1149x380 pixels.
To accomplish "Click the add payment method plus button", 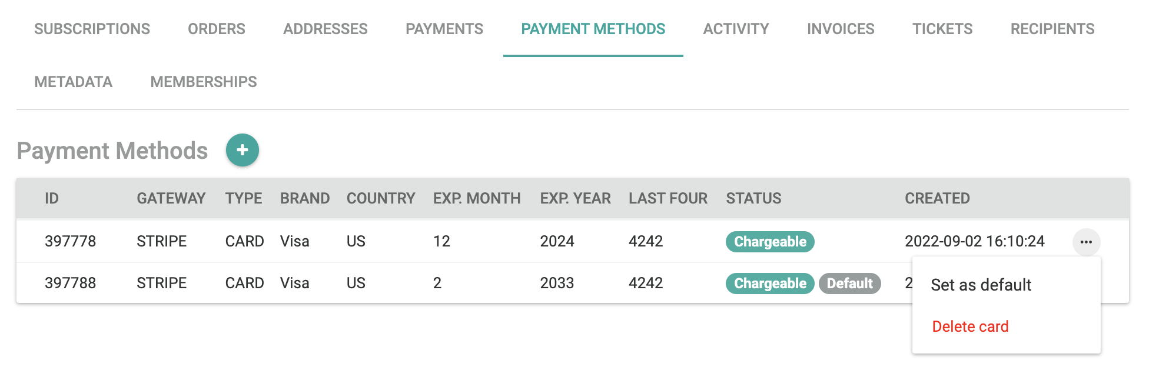I will (242, 150).
